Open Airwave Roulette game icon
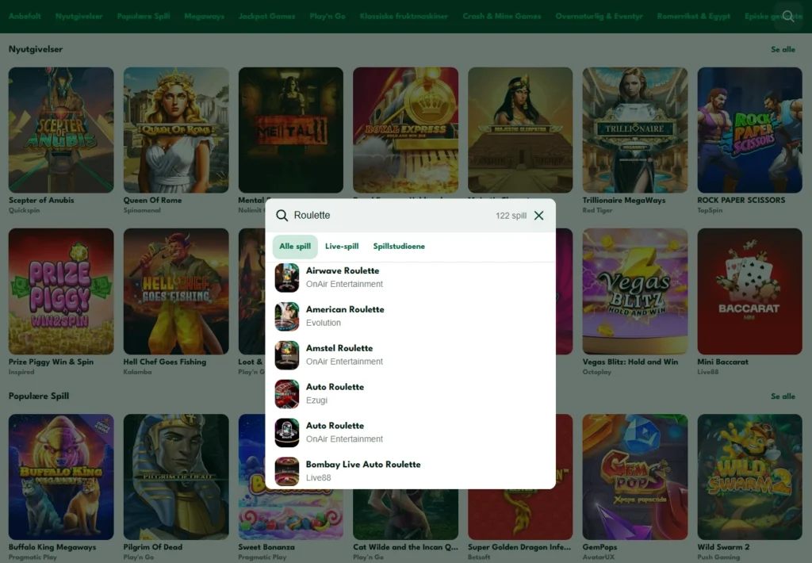Image resolution: width=812 pixels, height=563 pixels. coord(287,278)
